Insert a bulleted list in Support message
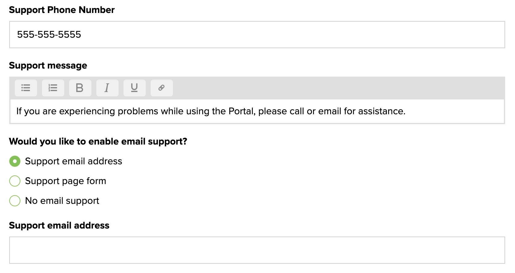This screenshot has height=273, width=515. point(26,88)
